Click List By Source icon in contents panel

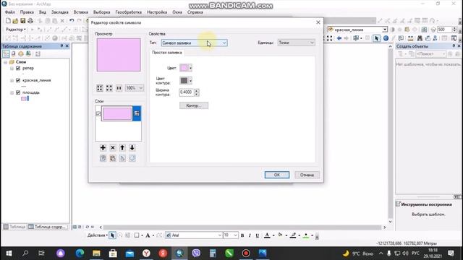coord(13,53)
